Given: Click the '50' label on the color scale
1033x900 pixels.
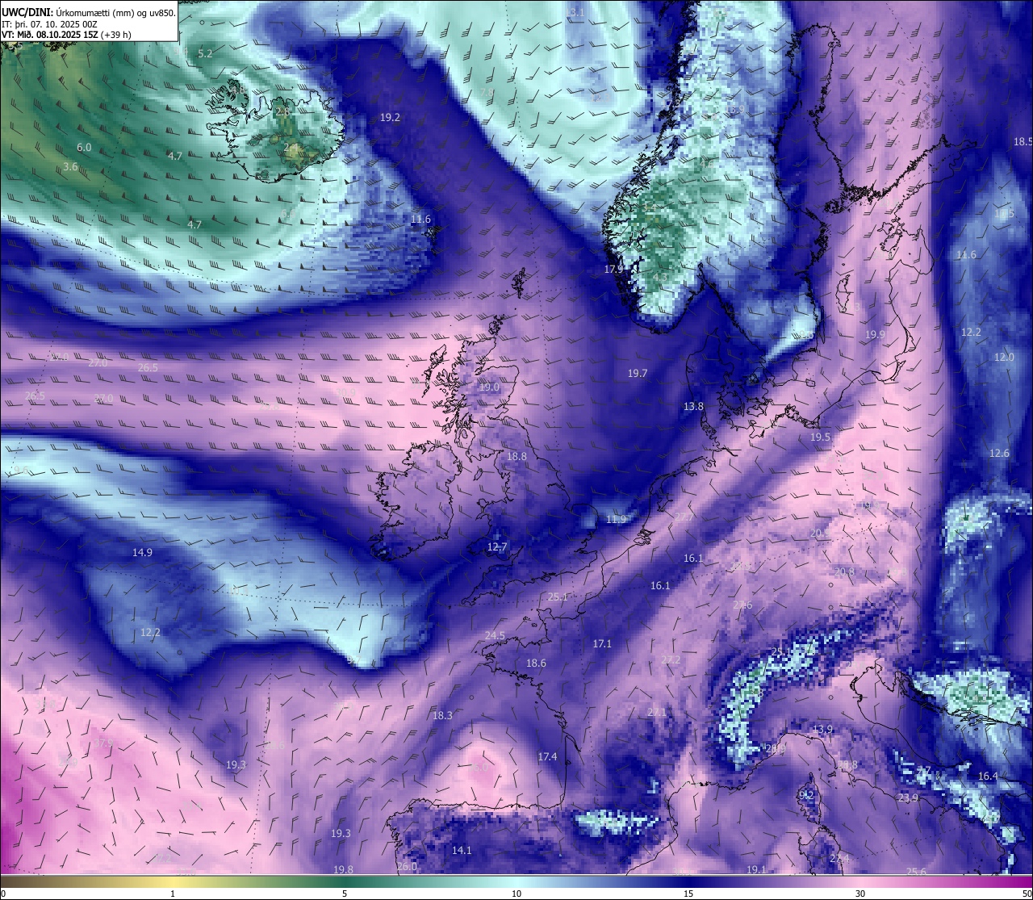Looking at the screenshot, I should pyautogui.click(x=1027, y=894).
